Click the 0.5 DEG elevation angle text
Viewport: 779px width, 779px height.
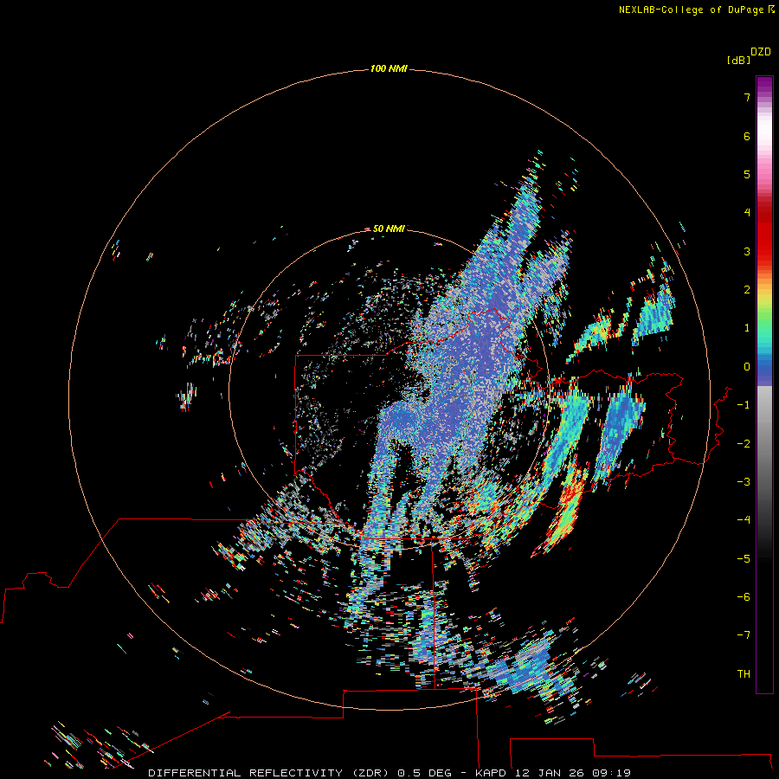click(x=424, y=773)
